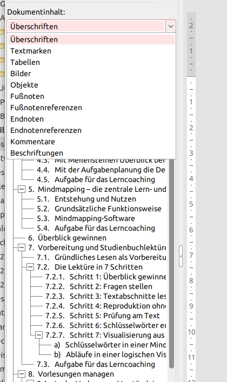Choose Endnoten from the list

coord(91,119)
